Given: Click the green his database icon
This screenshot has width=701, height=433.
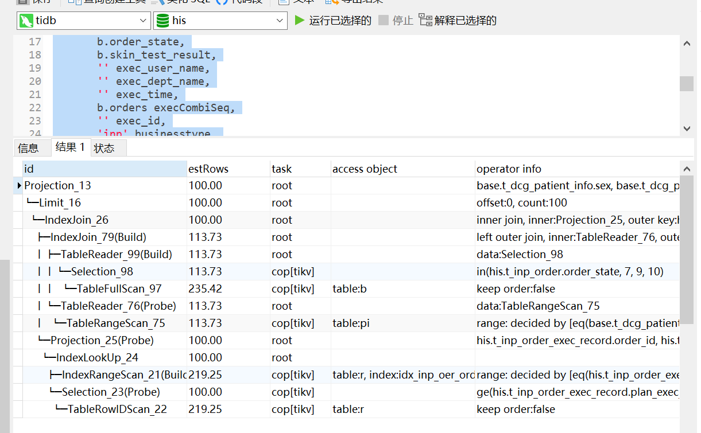Looking at the screenshot, I should pos(162,21).
